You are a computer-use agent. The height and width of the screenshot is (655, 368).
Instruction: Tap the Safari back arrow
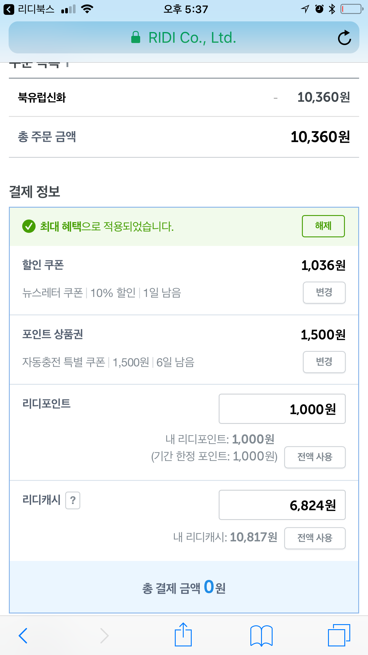pyautogui.click(x=23, y=635)
